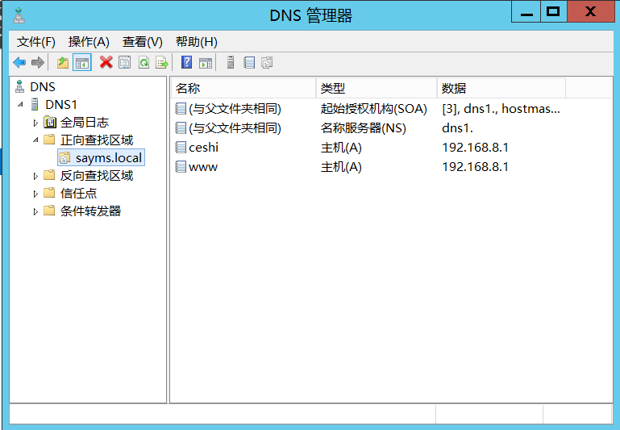Open the 文件(F) menu
The height and width of the screenshot is (430, 620).
point(36,42)
